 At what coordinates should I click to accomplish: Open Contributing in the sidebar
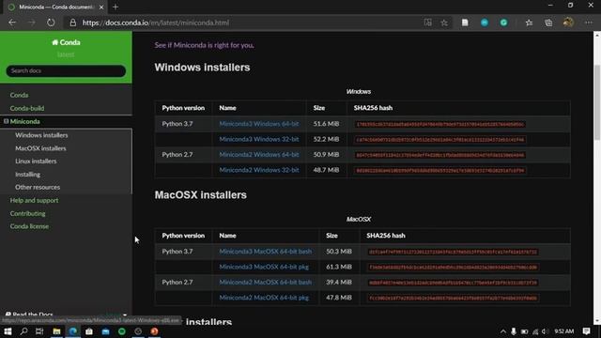(x=27, y=213)
